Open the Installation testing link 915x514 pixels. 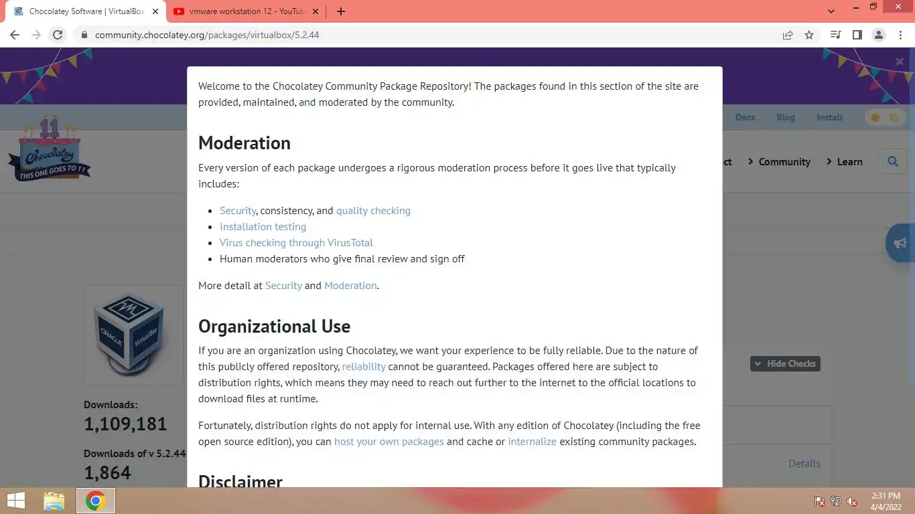(x=263, y=226)
